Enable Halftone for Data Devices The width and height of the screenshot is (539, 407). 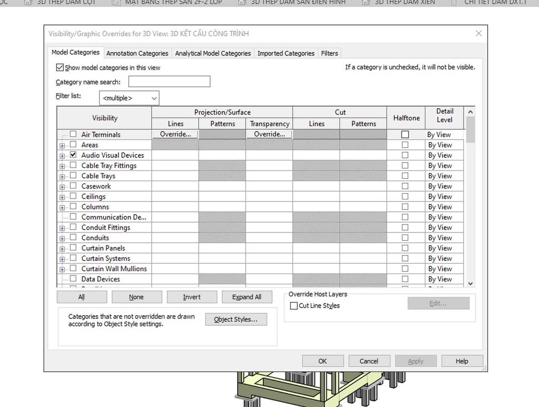[x=405, y=279]
